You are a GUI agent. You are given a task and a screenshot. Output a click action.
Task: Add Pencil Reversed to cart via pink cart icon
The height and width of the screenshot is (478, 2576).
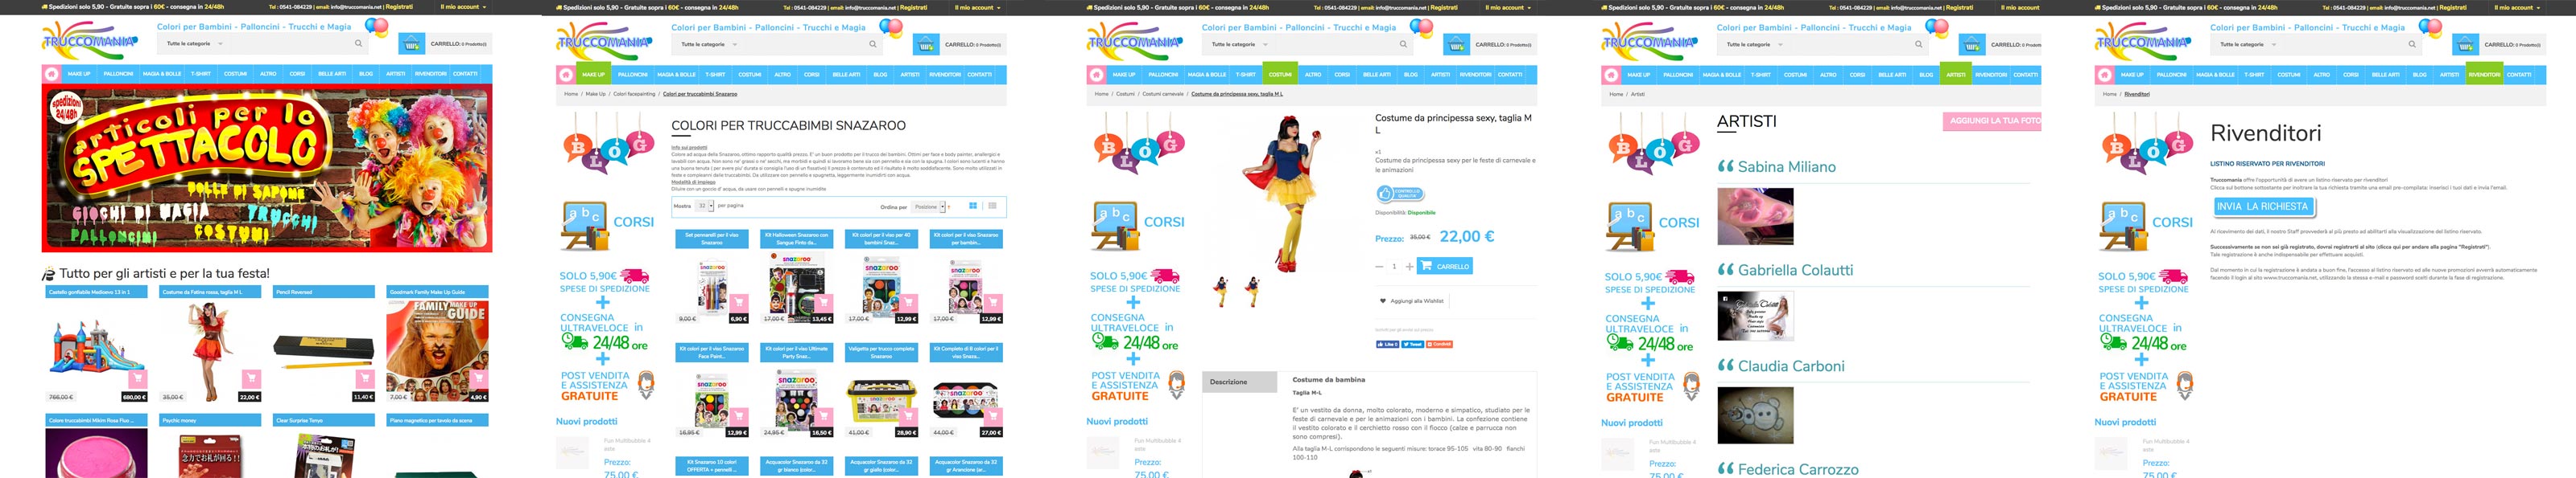point(365,378)
